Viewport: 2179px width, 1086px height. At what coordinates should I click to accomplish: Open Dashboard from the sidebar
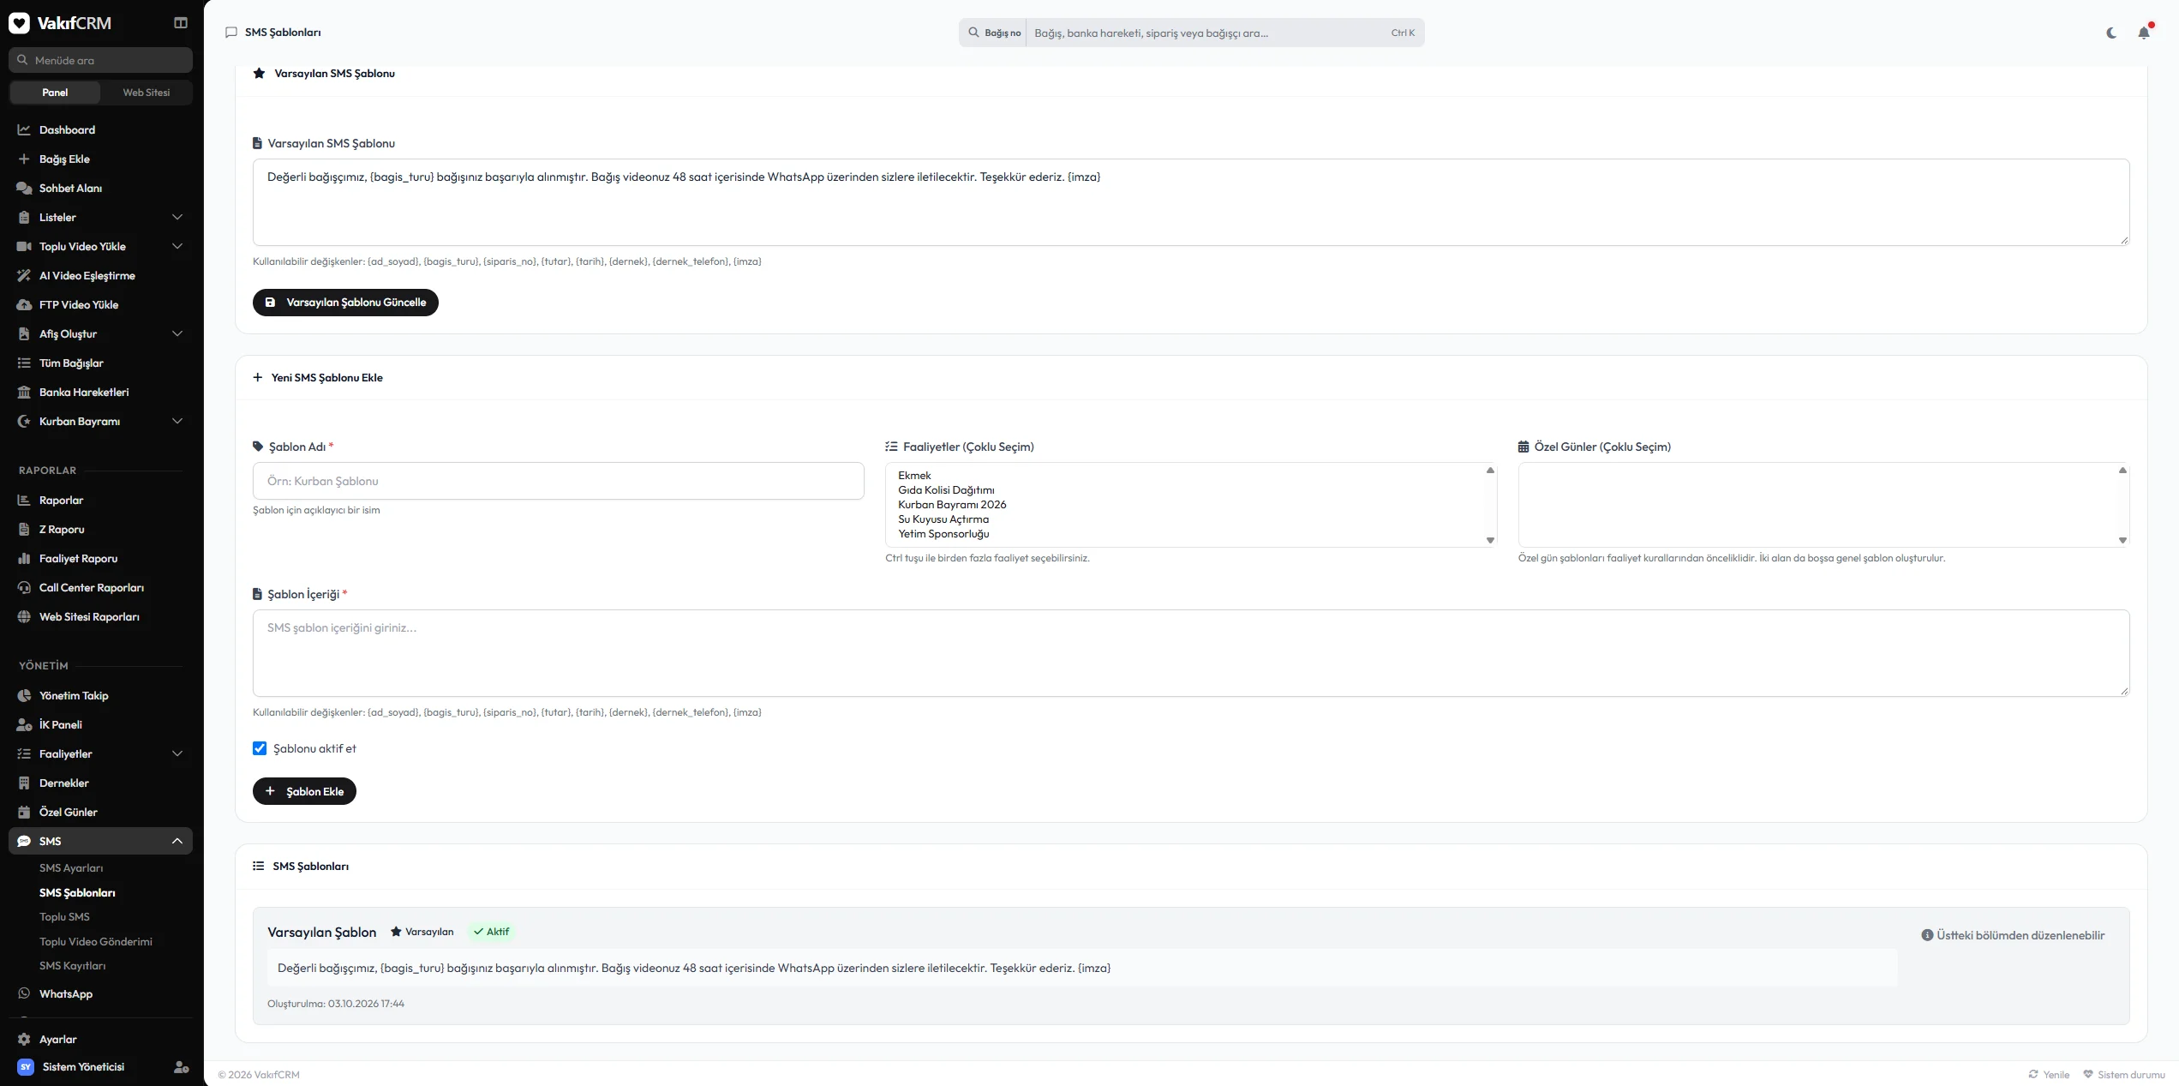100,129
